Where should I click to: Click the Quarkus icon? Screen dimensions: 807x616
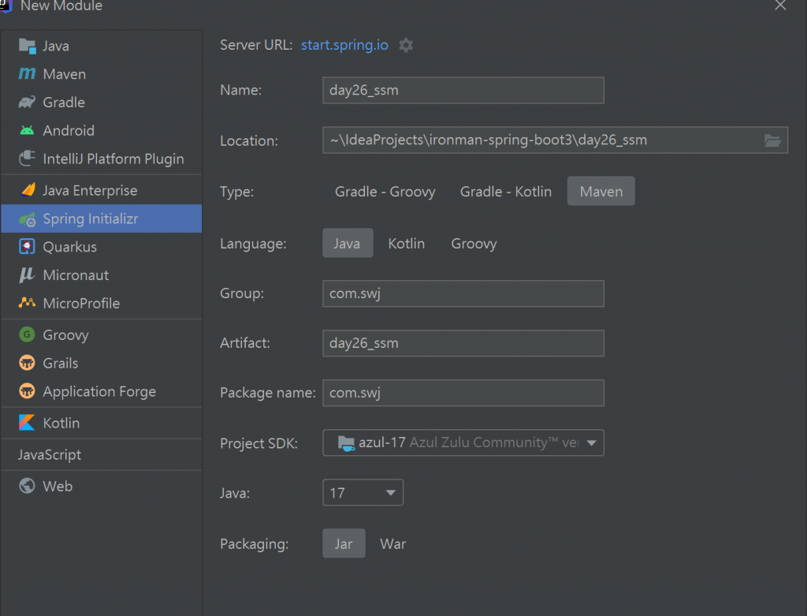(28, 247)
